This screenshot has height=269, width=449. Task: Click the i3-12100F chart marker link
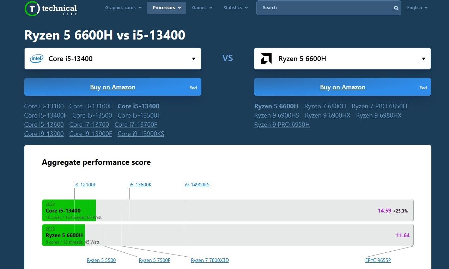[x=85, y=185]
